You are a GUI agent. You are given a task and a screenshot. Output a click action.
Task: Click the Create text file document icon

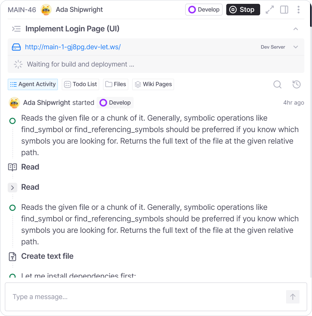tap(12, 257)
